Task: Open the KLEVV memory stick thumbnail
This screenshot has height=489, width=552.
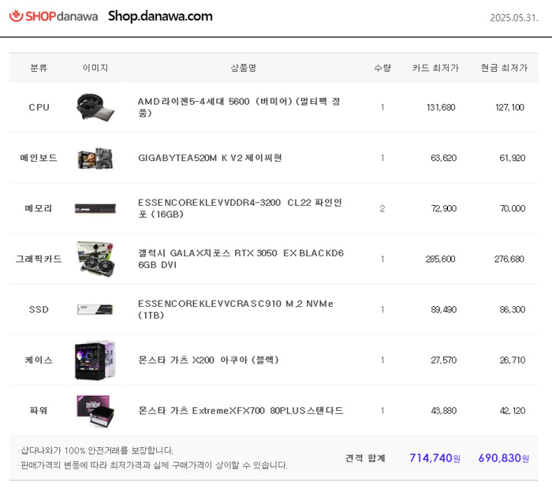Action: 95,208
